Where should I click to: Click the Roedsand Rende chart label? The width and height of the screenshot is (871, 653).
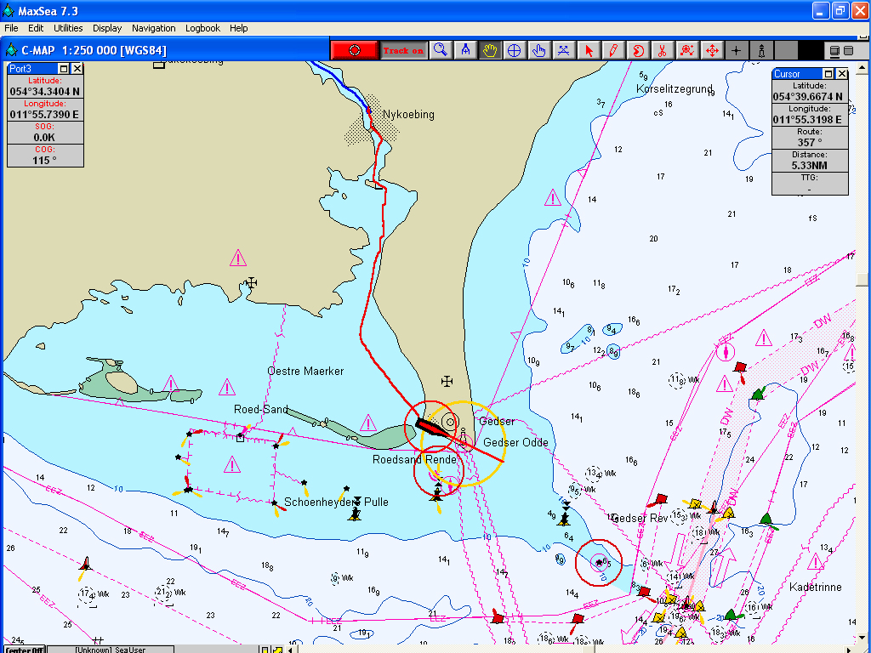pos(414,460)
